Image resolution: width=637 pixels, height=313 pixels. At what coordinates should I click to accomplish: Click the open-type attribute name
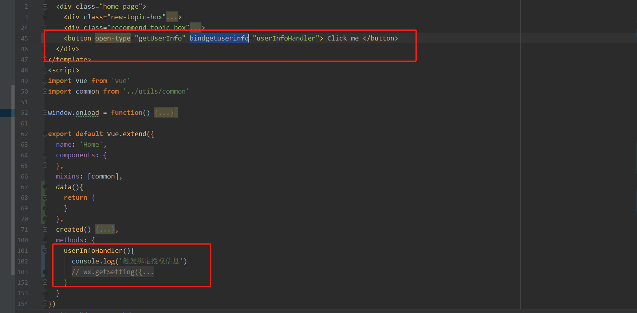point(113,38)
